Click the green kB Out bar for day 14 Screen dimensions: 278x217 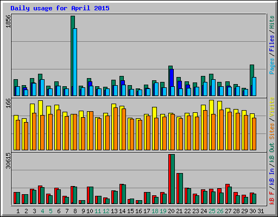tap(124, 194)
